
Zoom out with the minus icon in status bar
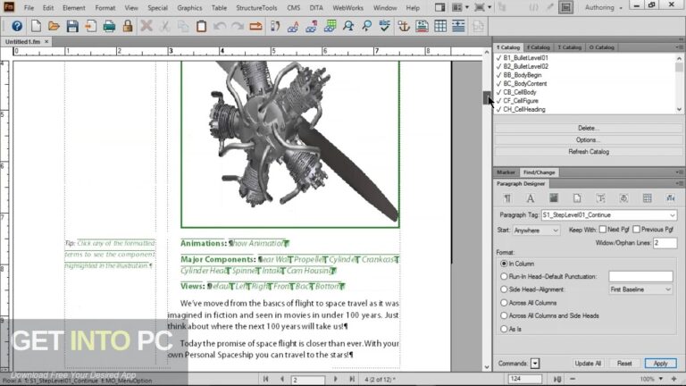(x=573, y=379)
